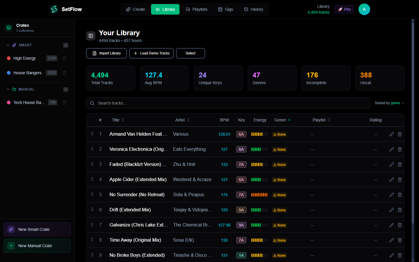Click the Crates stack icon in the sidebar
This screenshot has width=419, height=262.
coord(8,28)
